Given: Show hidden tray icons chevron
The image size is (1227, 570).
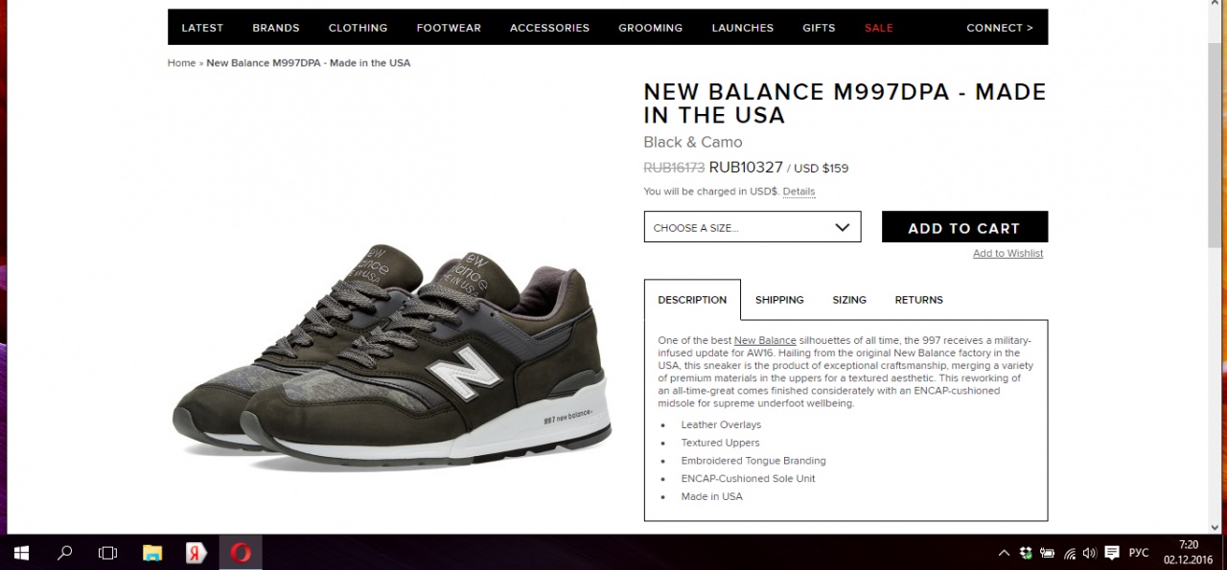Looking at the screenshot, I should click(1004, 553).
